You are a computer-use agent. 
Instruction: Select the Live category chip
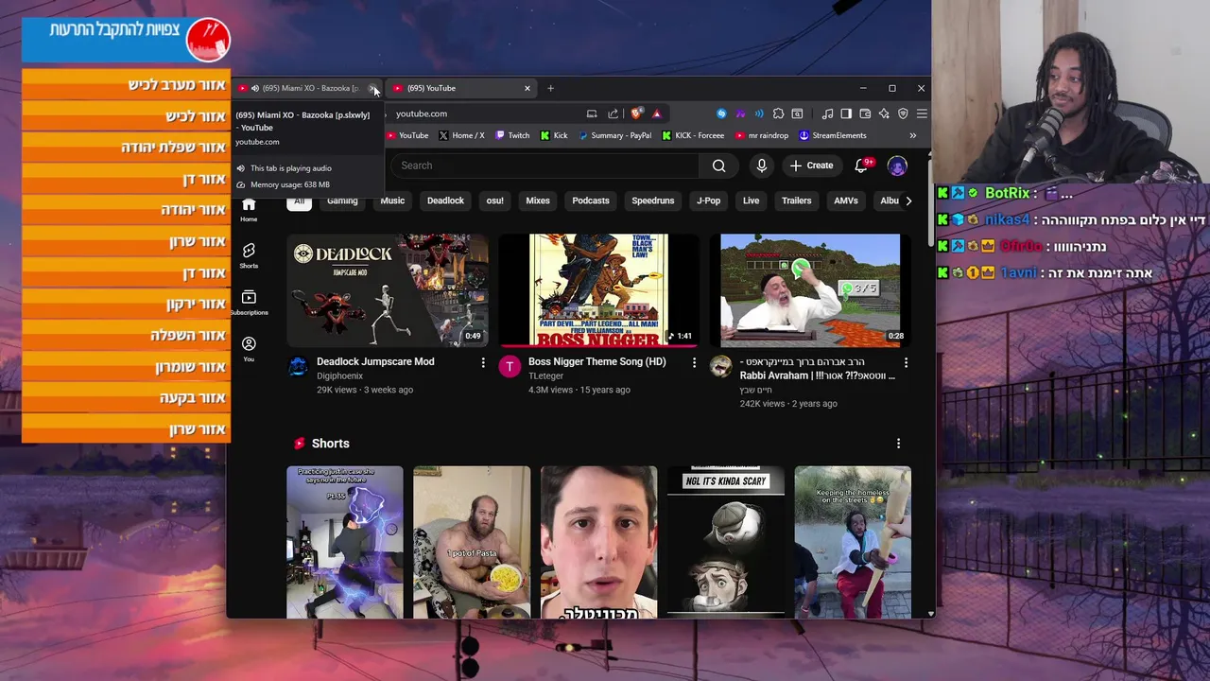click(751, 201)
